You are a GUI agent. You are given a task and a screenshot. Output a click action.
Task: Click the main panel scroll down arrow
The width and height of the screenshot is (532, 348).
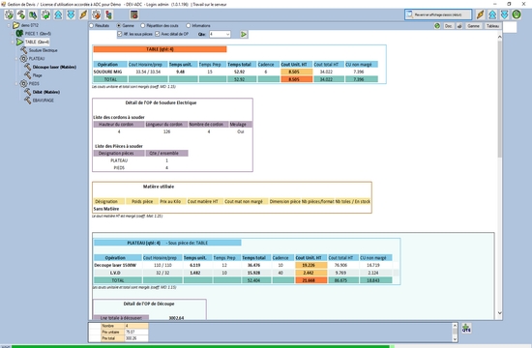(x=499, y=313)
